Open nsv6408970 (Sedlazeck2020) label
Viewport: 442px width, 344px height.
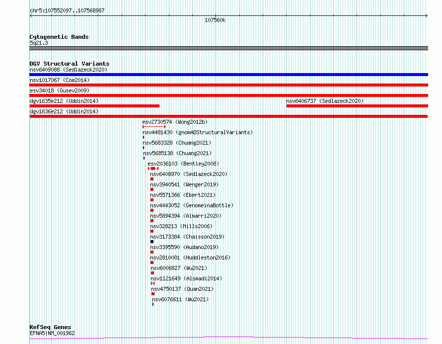pyautogui.click(x=189, y=174)
